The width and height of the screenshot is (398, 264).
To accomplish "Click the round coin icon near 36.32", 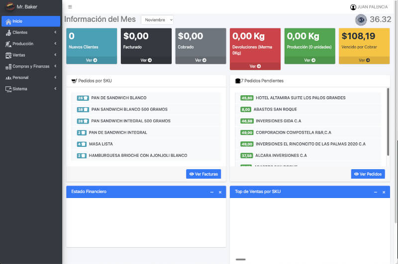I will tap(361, 20).
